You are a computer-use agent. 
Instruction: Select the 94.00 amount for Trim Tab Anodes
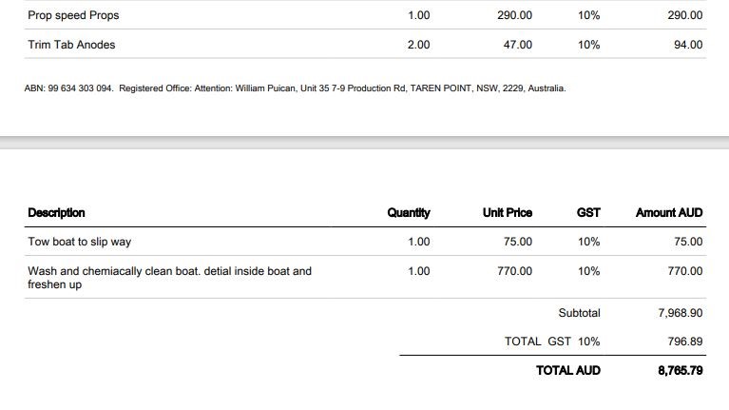pyautogui.click(x=687, y=44)
